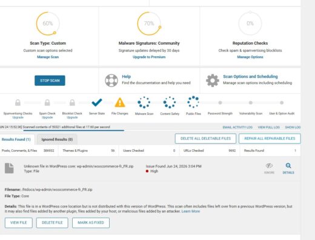Open Details magnifier for the result
This screenshot has width=315, height=240.
point(288,169)
